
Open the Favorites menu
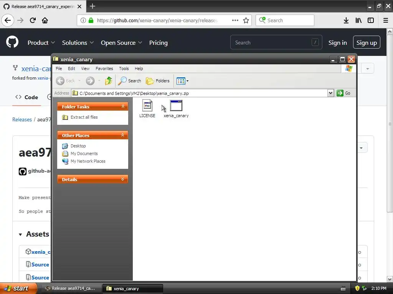coord(104,69)
